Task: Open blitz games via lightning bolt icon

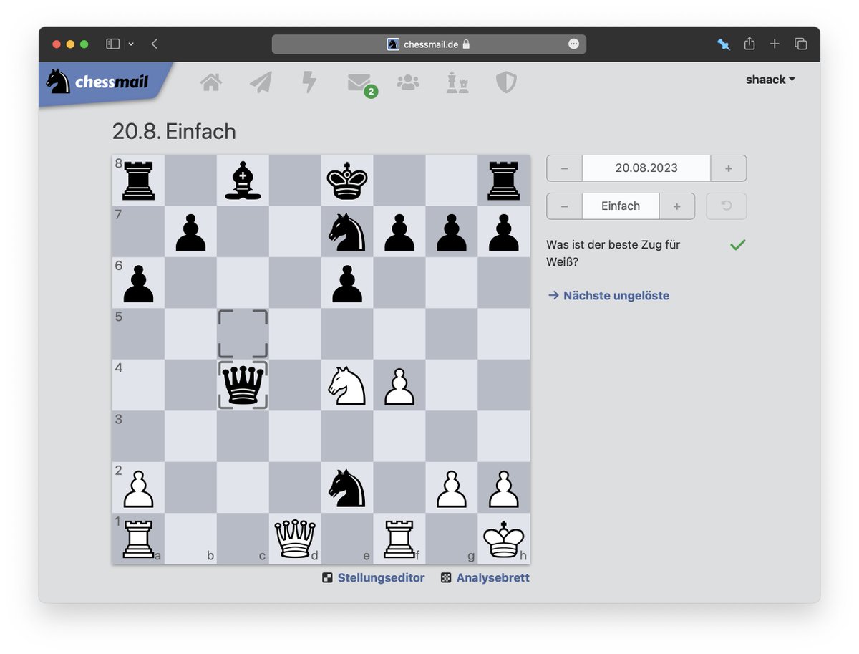Action: (309, 82)
